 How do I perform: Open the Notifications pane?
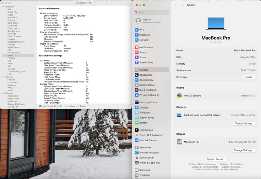[x=146, y=47]
